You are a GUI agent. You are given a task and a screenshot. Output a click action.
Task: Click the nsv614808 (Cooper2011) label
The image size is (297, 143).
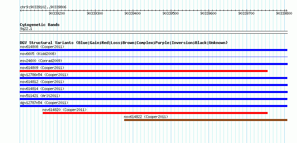[x=42, y=47]
